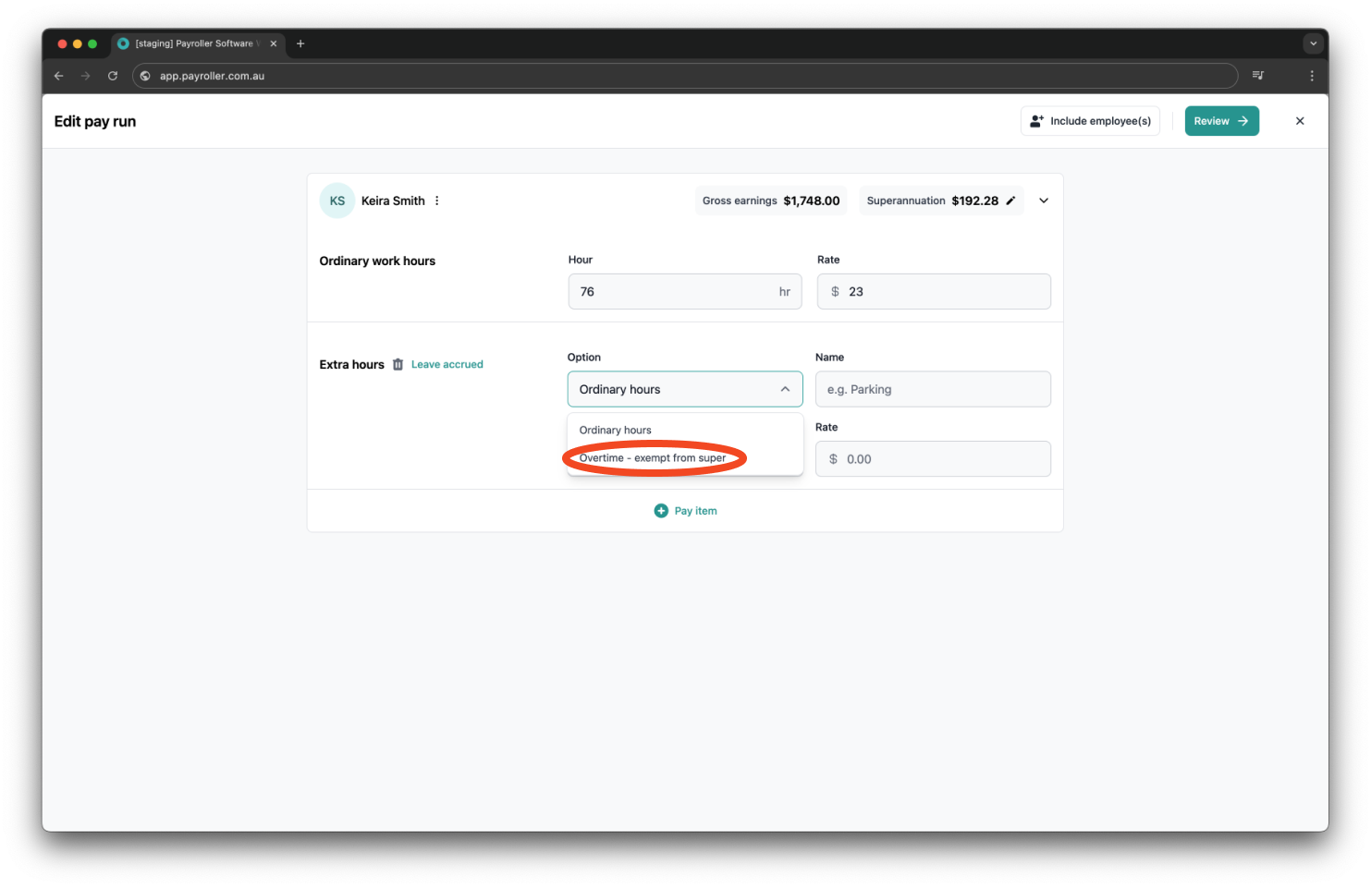Expand Keira Smith's pay details chevron
The width and height of the screenshot is (1371, 887).
1044,200
